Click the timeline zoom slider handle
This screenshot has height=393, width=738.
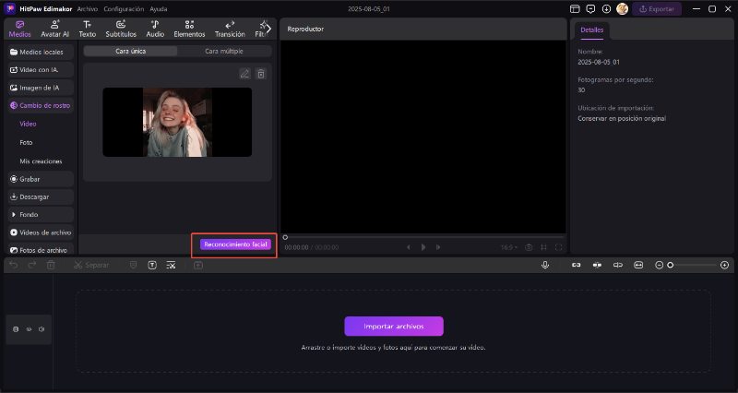(x=671, y=266)
